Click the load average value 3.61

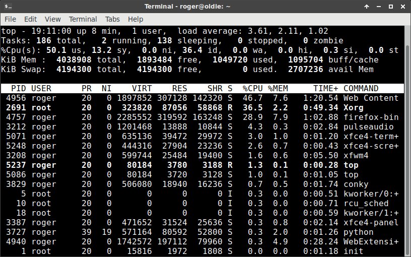coord(258,31)
